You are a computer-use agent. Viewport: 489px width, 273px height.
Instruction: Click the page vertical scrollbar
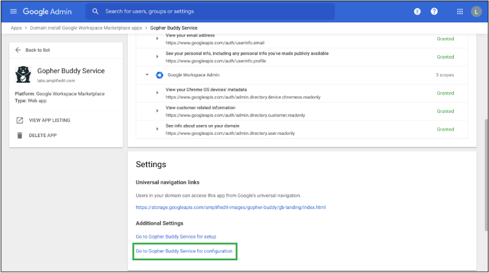click(x=486, y=175)
